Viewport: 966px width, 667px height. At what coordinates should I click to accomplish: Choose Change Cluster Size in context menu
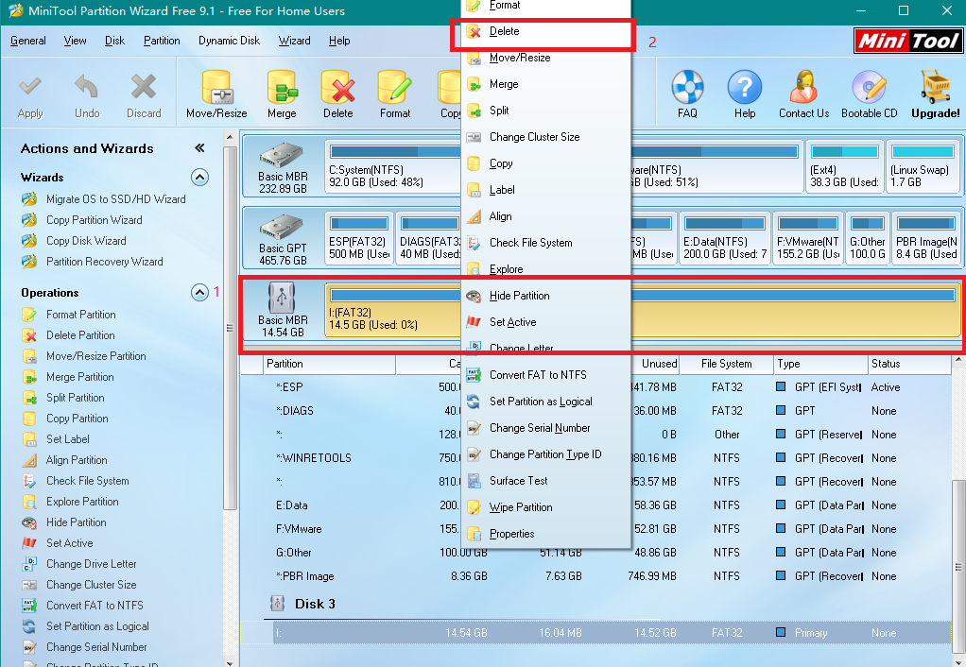point(545,137)
